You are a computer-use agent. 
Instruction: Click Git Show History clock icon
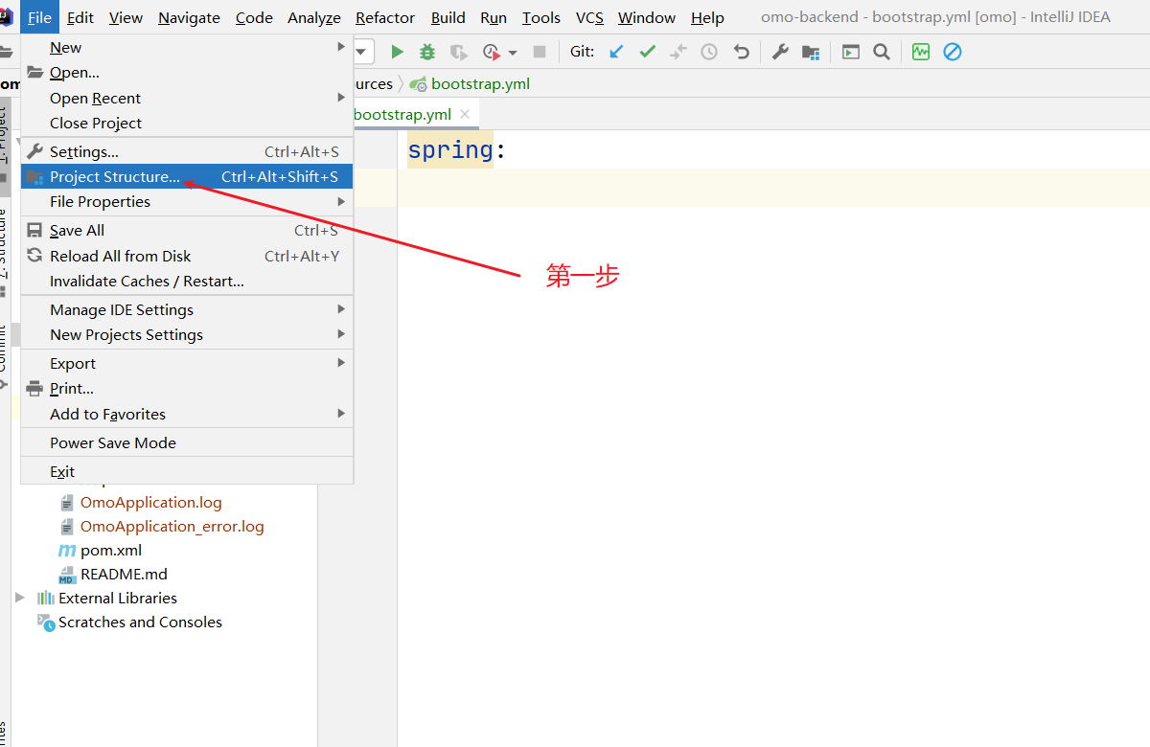coord(709,52)
